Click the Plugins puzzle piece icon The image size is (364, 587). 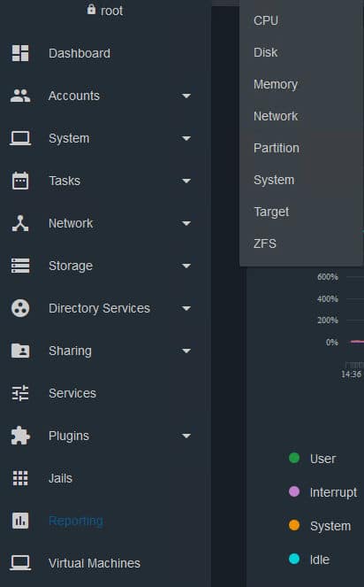20,436
